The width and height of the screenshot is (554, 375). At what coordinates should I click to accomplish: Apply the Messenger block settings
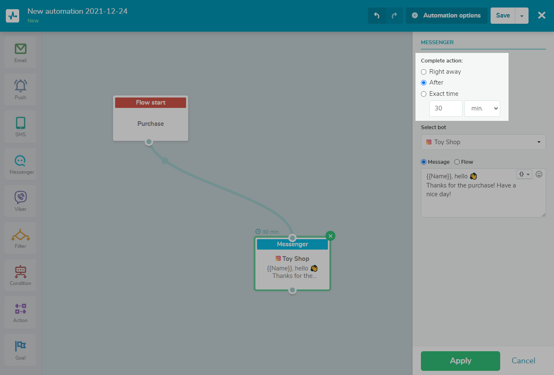click(461, 361)
